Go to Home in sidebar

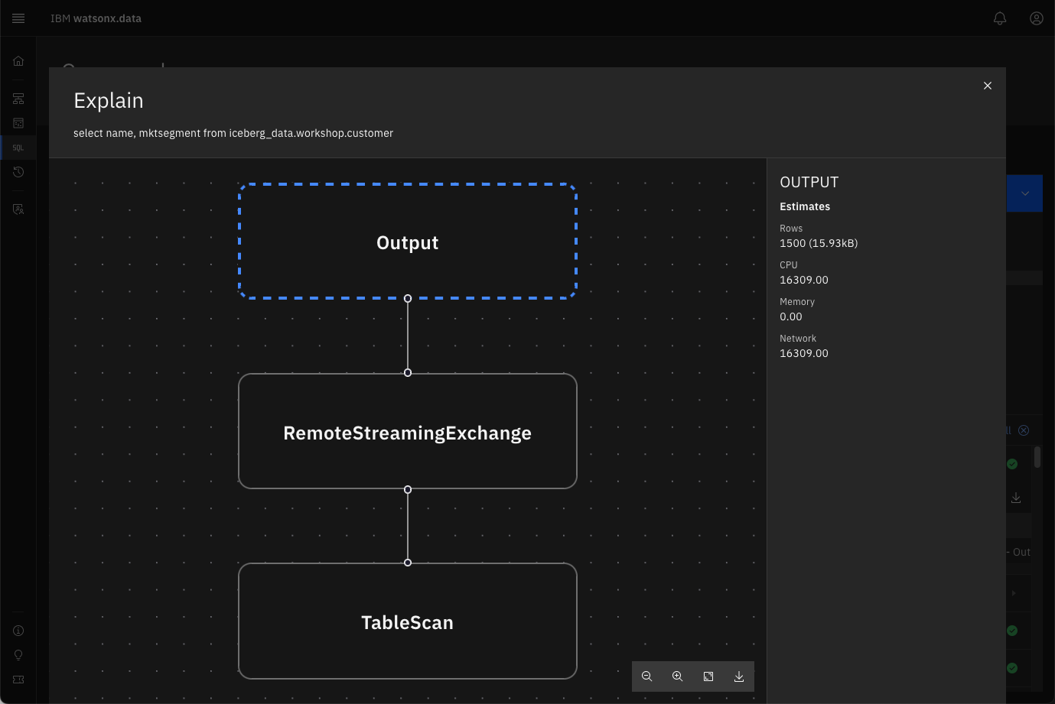[18, 61]
